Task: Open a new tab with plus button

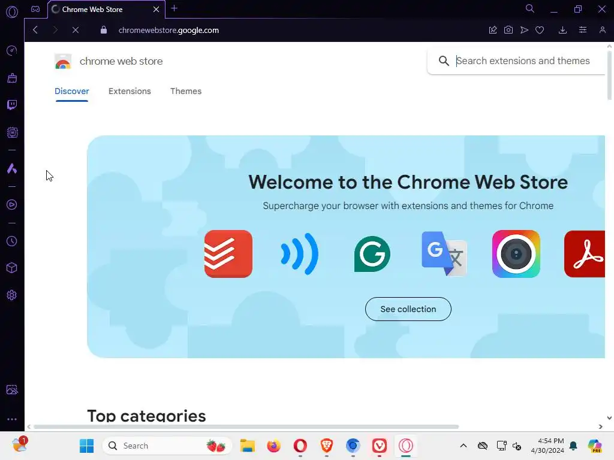Action: [174, 8]
